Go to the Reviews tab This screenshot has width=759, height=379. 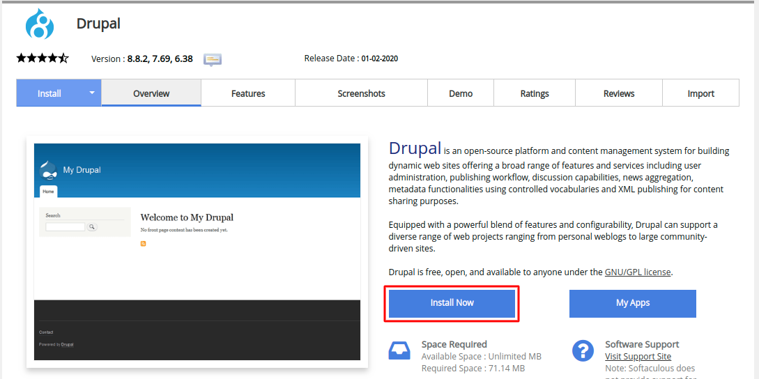pos(619,93)
